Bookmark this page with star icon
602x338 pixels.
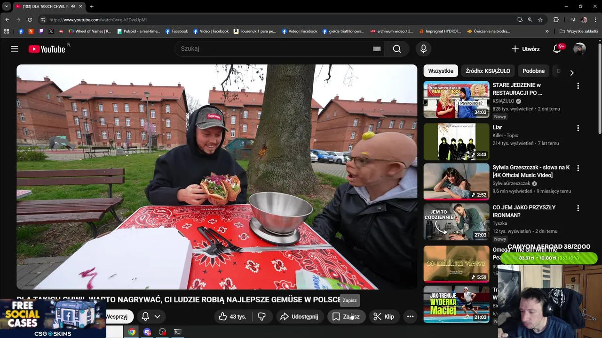[x=540, y=20]
